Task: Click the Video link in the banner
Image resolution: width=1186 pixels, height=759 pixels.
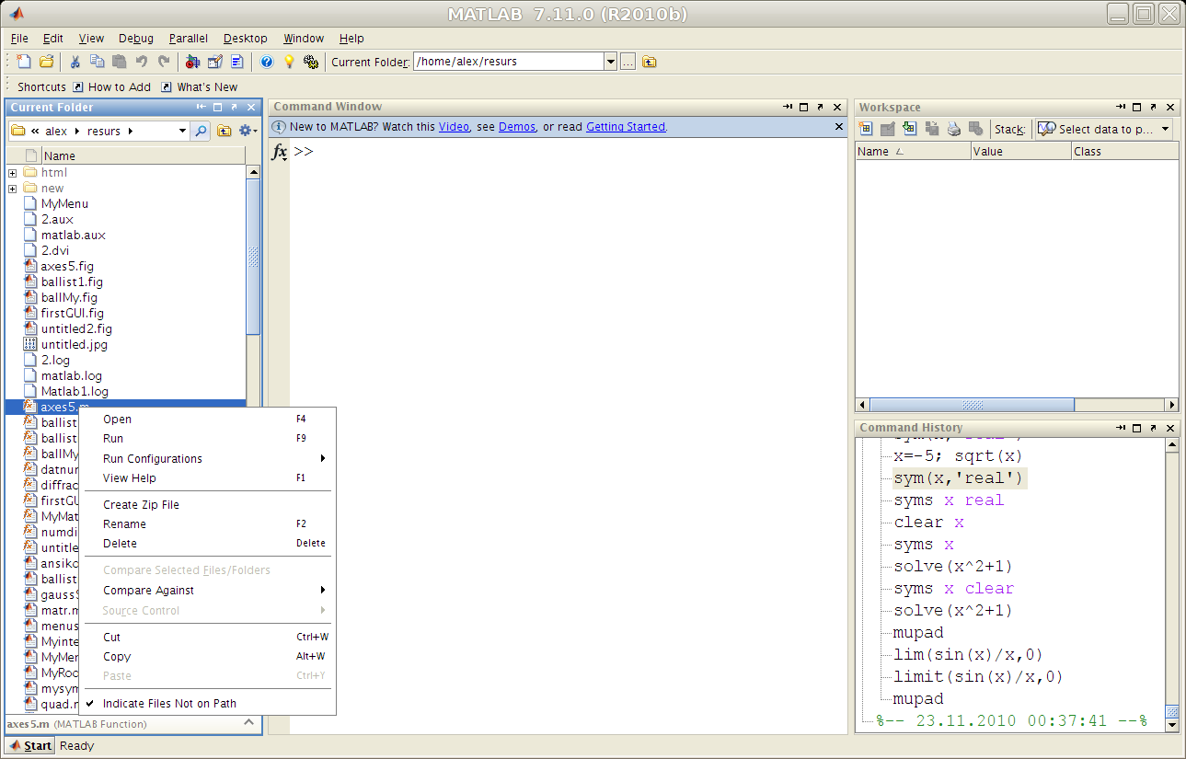Action: pos(454,126)
